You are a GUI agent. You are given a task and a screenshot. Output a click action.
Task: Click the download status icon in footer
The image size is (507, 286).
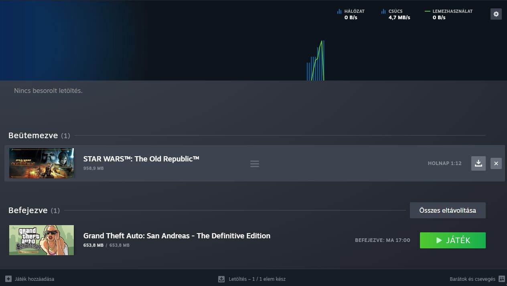pyautogui.click(x=221, y=279)
